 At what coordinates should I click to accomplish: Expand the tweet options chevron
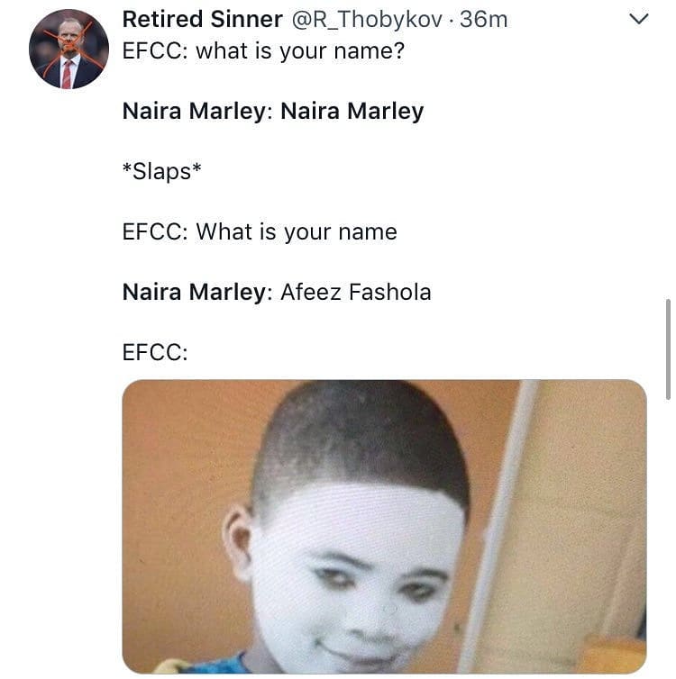click(x=637, y=19)
